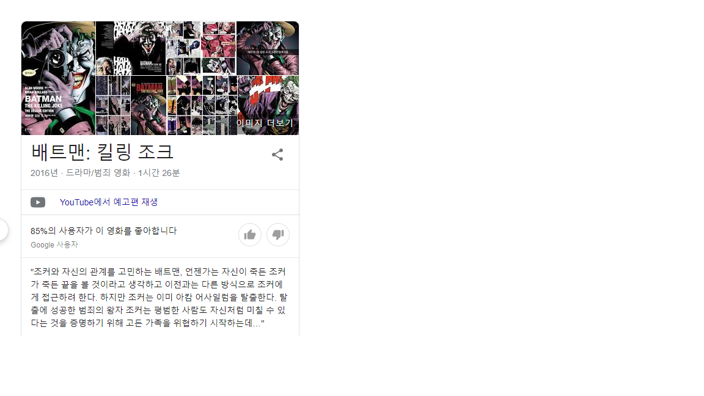The width and height of the screenshot is (704, 396).
Task: Open the deluxe edition Joker camera cover image
Action: pos(58,78)
